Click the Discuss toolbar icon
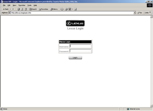The height and width of the screenshot is (111, 153). 75,9
